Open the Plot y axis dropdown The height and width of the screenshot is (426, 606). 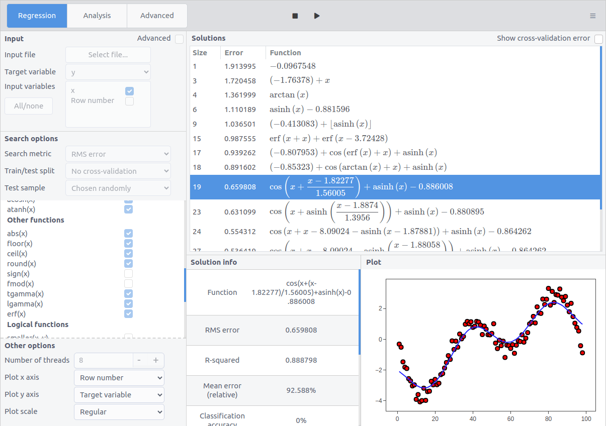click(x=119, y=394)
